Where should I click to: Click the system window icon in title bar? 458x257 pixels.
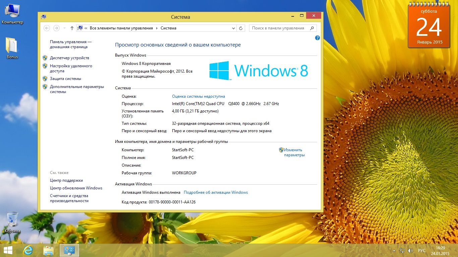pyautogui.click(x=44, y=16)
